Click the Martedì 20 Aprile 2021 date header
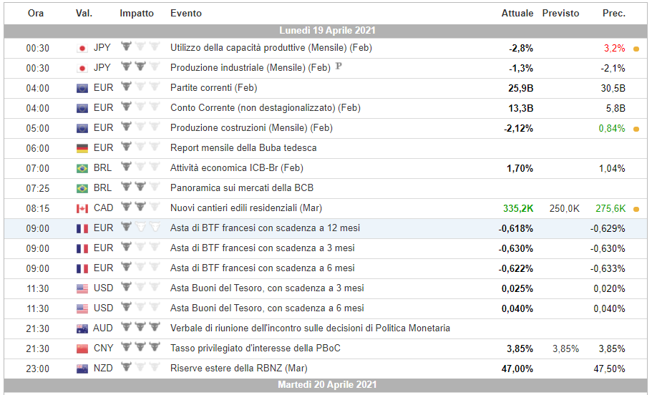The width and height of the screenshot is (652, 395). pos(327,384)
